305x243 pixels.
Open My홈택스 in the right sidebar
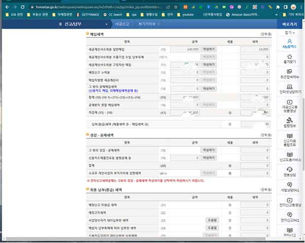tap(289, 44)
